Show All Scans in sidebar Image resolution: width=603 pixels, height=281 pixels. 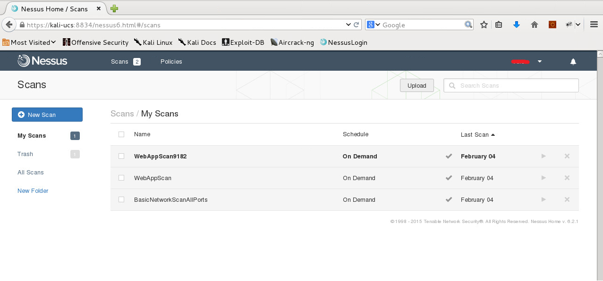[x=31, y=173]
